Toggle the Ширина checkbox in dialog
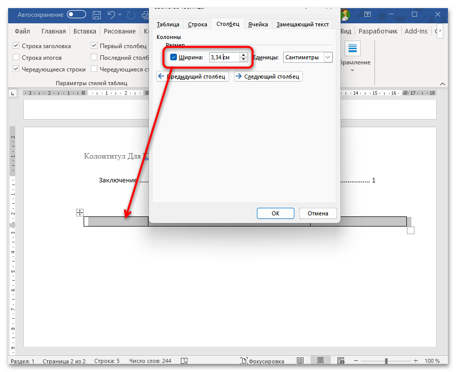The width and height of the screenshot is (456, 372). click(x=173, y=57)
